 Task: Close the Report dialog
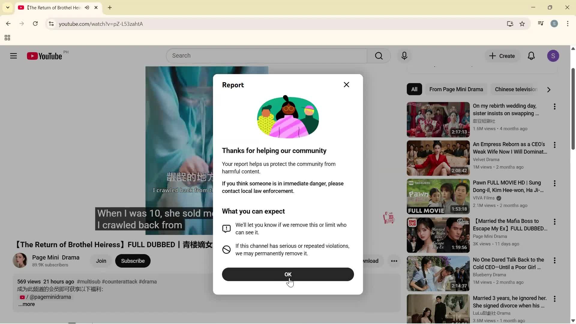tap(346, 85)
